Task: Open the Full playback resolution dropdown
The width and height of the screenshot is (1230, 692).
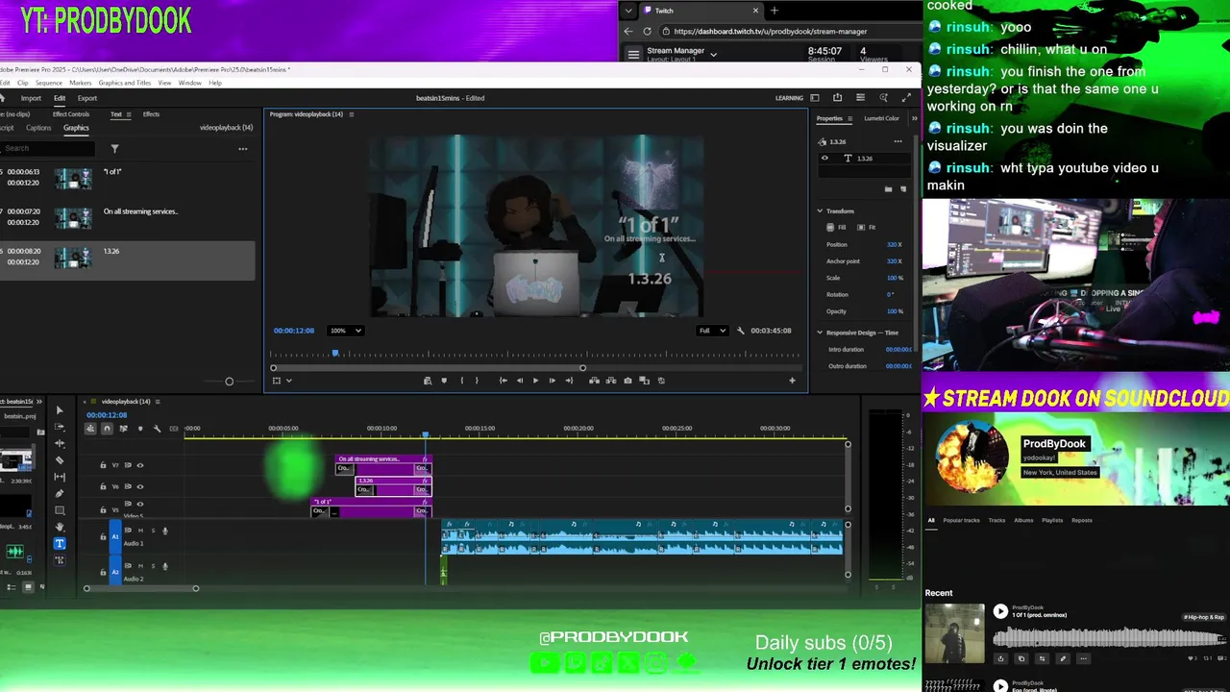Action: click(x=712, y=331)
